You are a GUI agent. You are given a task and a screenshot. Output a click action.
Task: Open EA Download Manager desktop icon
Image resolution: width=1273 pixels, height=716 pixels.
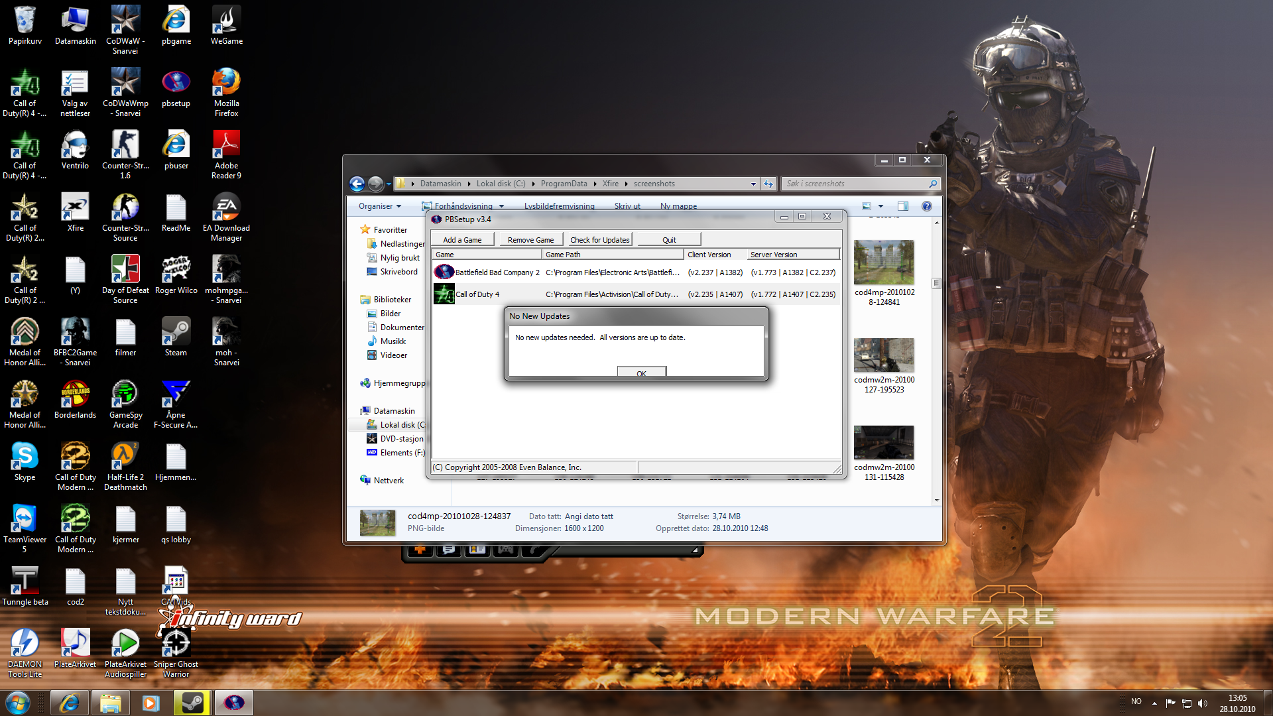(x=226, y=217)
